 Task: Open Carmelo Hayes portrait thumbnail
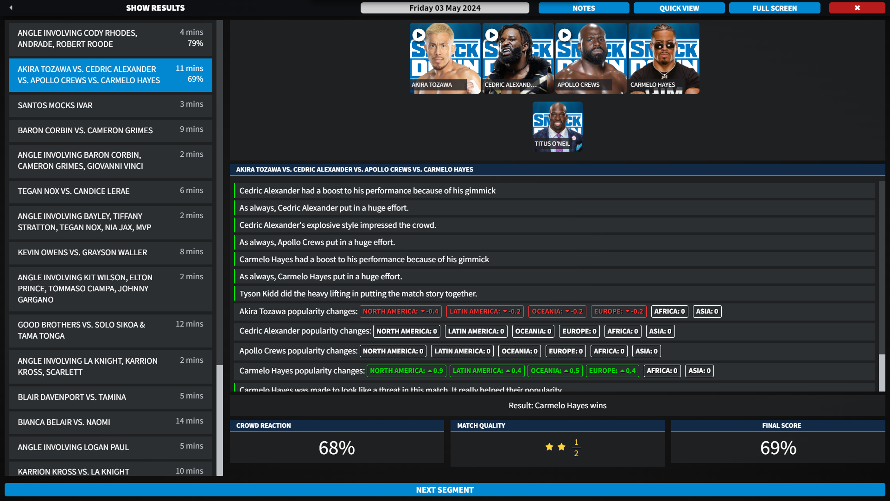coord(664,58)
